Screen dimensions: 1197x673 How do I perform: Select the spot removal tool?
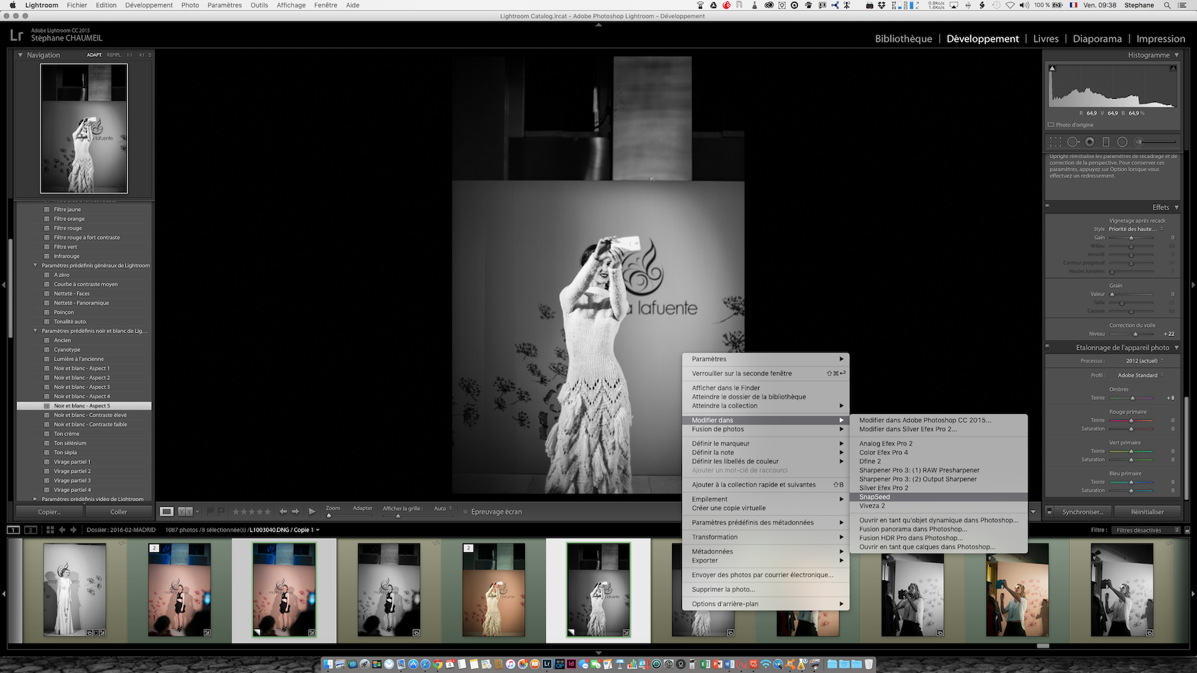(1073, 142)
